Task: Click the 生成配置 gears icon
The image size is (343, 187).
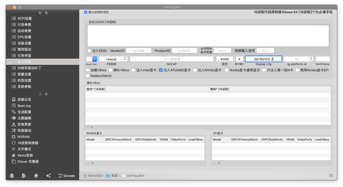Action: [14, 112]
